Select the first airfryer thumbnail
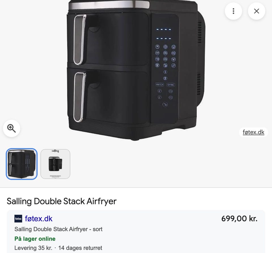Image resolution: width=272 pixels, height=253 pixels. click(22, 164)
